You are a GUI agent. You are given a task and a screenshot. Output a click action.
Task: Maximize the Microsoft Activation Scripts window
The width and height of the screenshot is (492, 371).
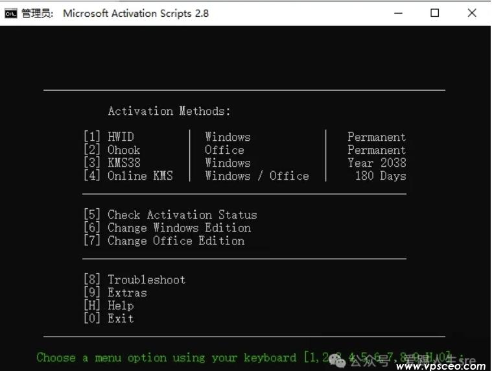point(434,13)
